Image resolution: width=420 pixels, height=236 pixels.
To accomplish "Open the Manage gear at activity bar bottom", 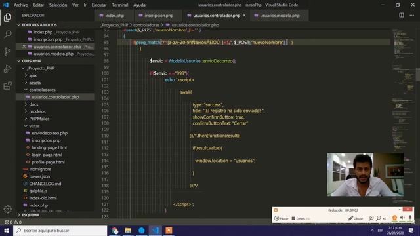I will pos(7,209).
